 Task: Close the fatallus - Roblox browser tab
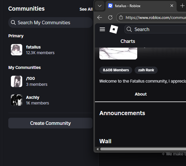[x=172, y=6]
